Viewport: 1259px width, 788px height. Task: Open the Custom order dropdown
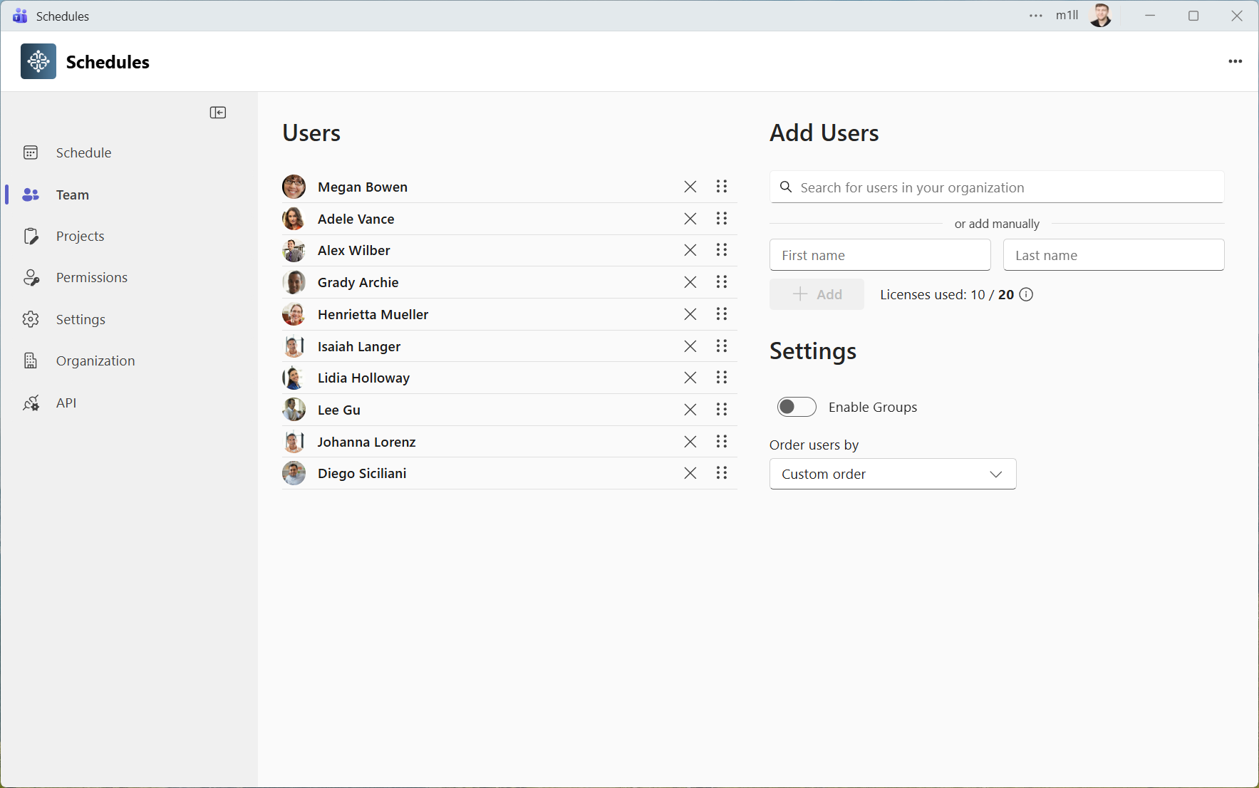(x=892, y=474)
